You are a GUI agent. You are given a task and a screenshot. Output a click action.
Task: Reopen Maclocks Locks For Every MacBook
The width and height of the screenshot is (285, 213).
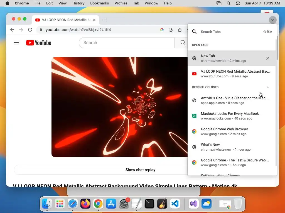pyautogui.click(x=232, y=116)
